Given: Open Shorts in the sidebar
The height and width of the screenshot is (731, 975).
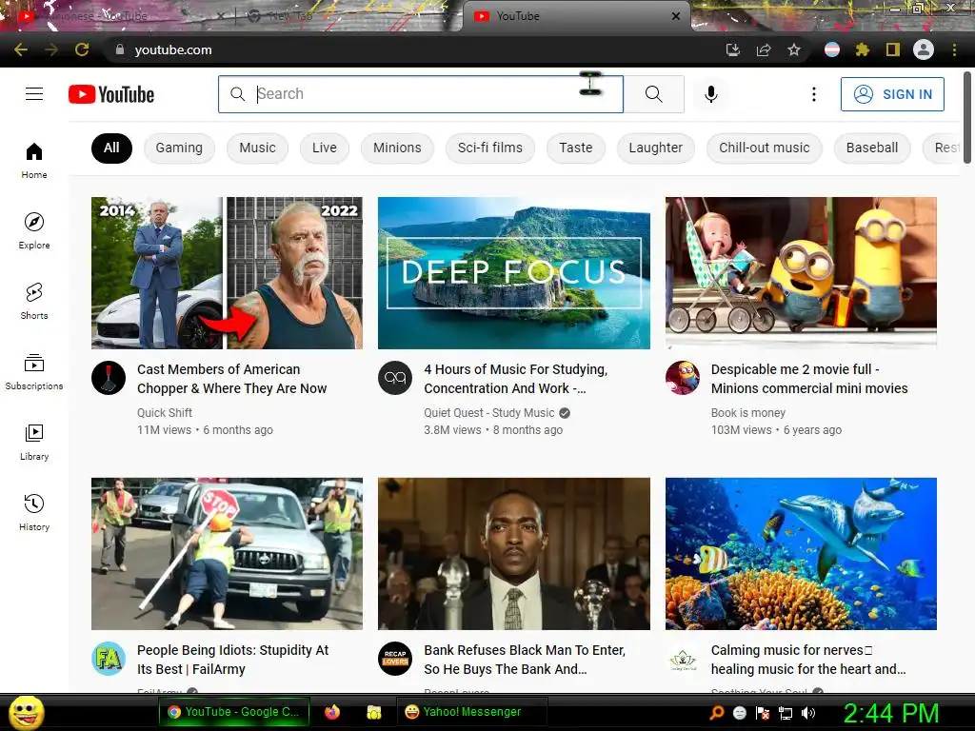Looking at the screenshot, I should (34, 301).
